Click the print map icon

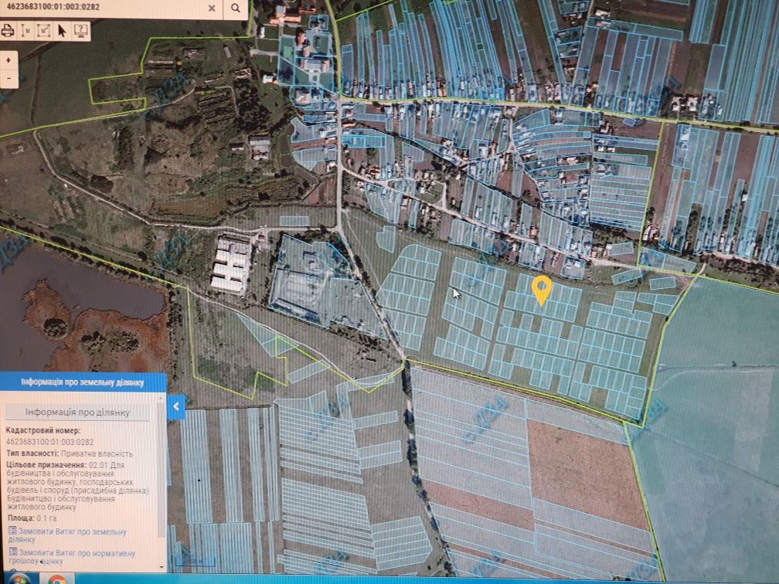(7, 31)
